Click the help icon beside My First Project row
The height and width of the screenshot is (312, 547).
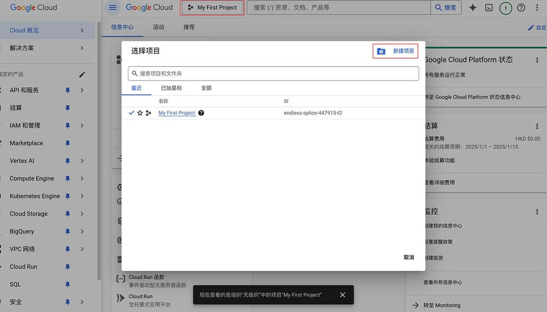point(201,113)
